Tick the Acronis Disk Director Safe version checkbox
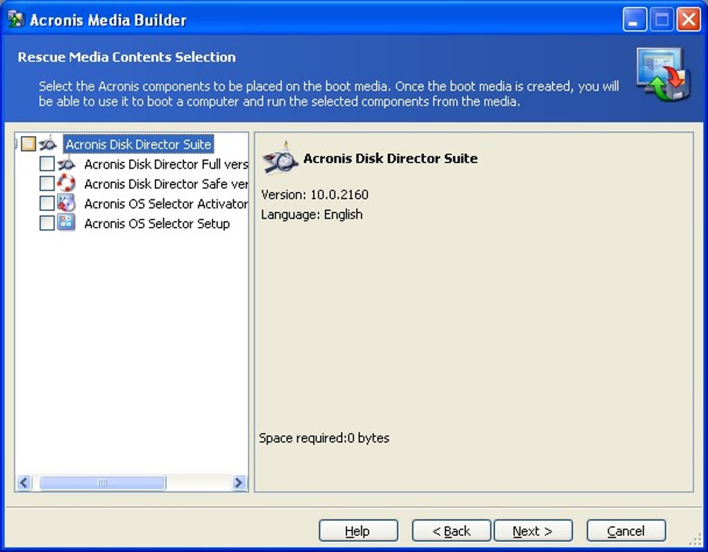Image resolution: width=708 pixels, height=552 pixels. 47,183
